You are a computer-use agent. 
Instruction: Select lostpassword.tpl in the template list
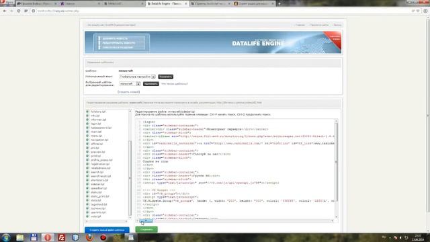tap(101, 128)
